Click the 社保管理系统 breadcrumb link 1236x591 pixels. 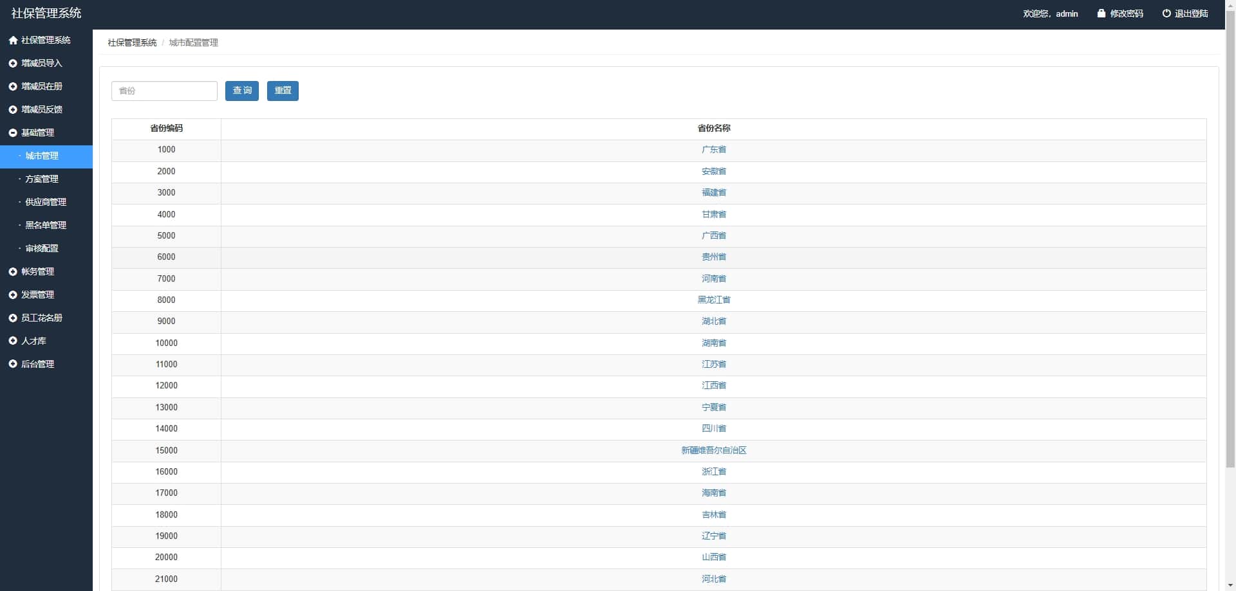click(132, 42)
